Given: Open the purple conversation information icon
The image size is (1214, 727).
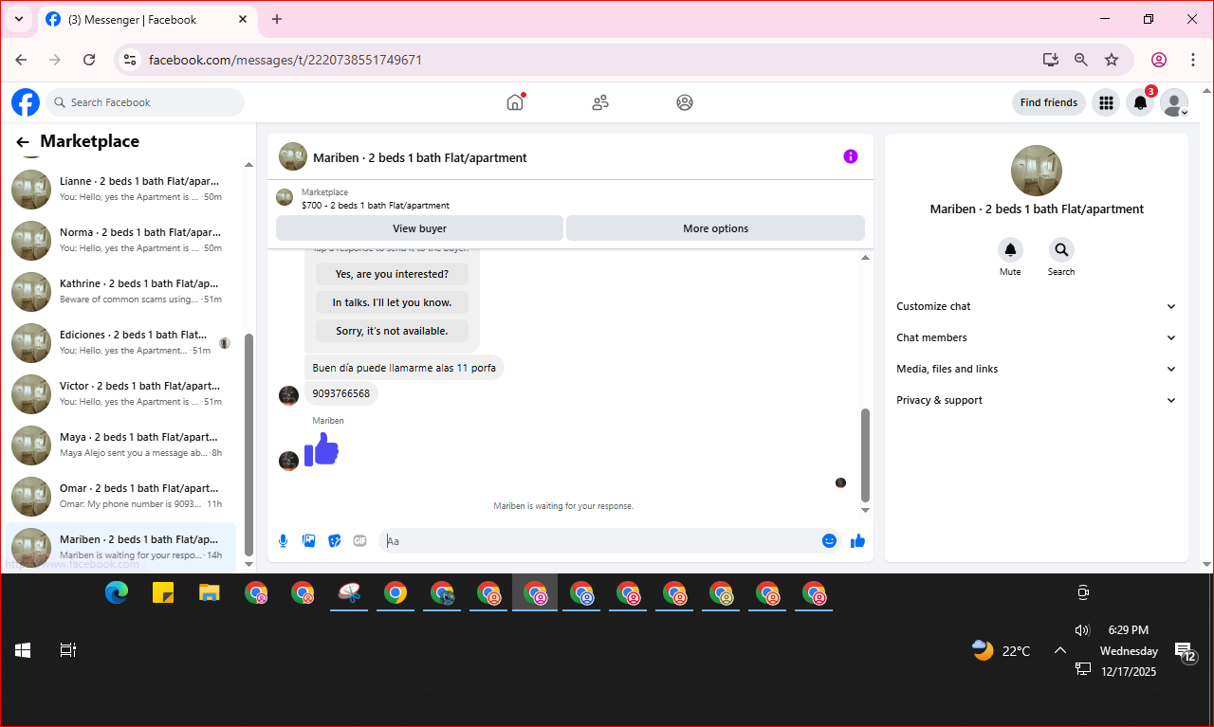Looking at the screenshot, I should pyautogui.click(x=851, y=156).
